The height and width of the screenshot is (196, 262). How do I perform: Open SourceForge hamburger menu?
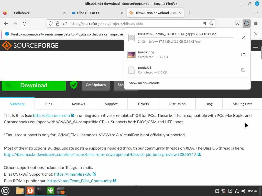[x=256, y=46]
